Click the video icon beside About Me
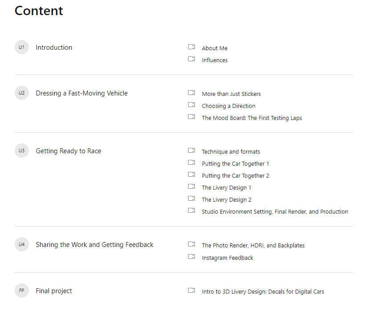This screenshot has width=365, height=318. tap(191, 47)
